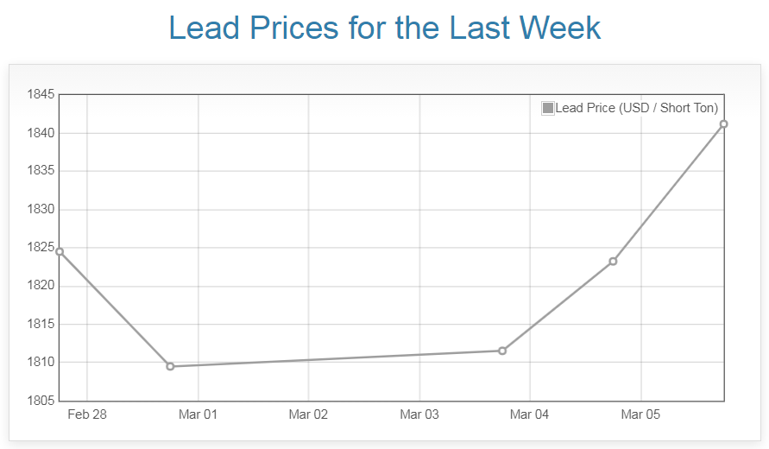Select the 1820 y-axis label
This screenshot has height=449, width=769.
pyautogui.click(x=41, y=286)
